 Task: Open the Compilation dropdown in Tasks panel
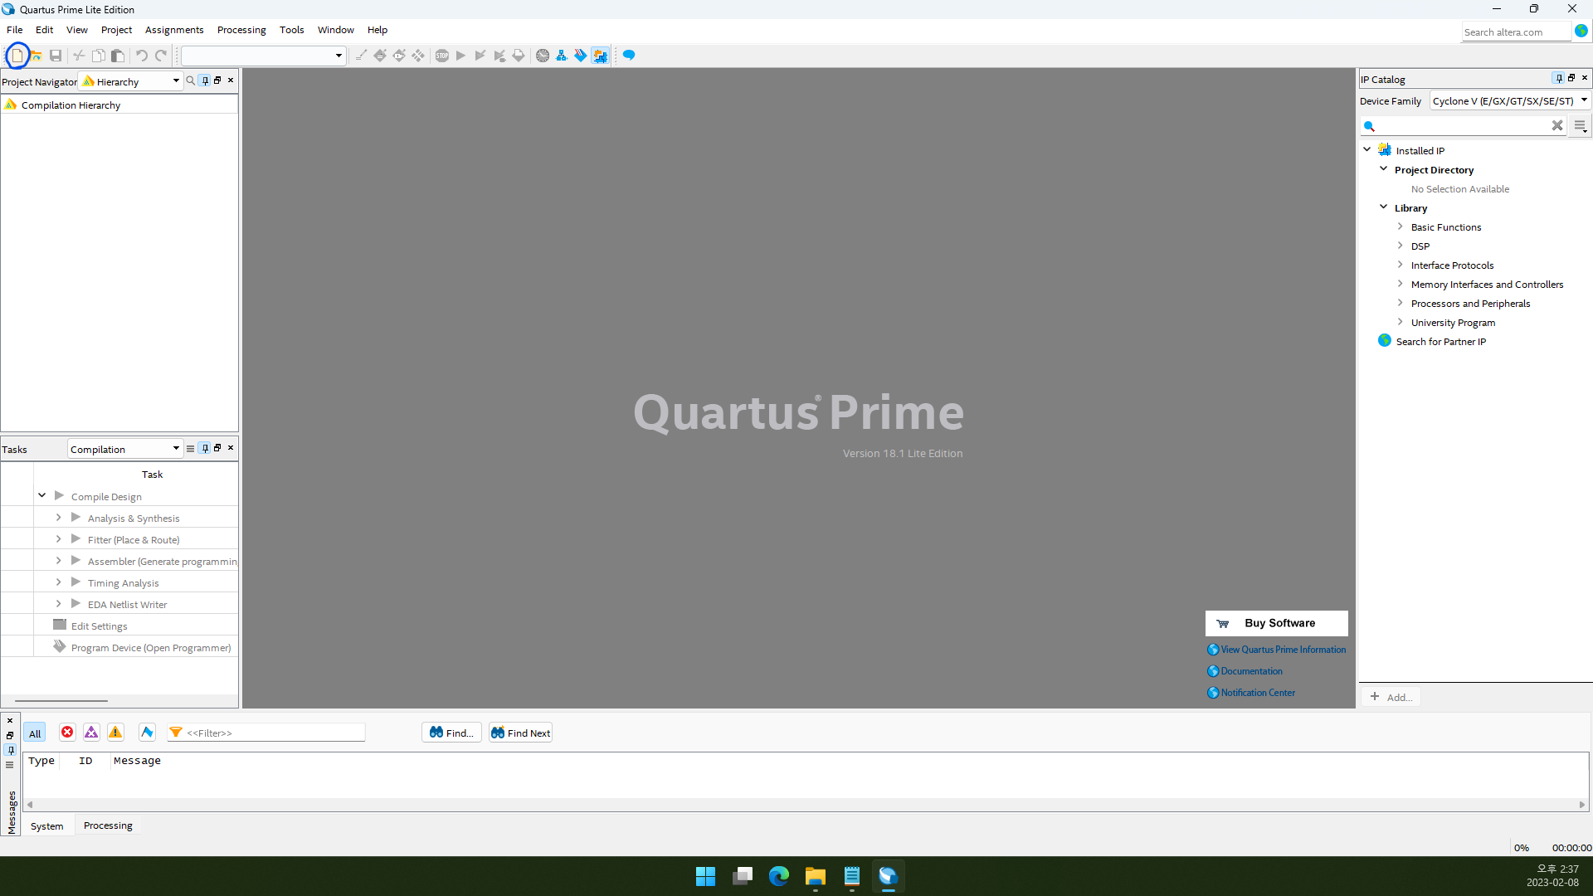[x=124, y=449]
